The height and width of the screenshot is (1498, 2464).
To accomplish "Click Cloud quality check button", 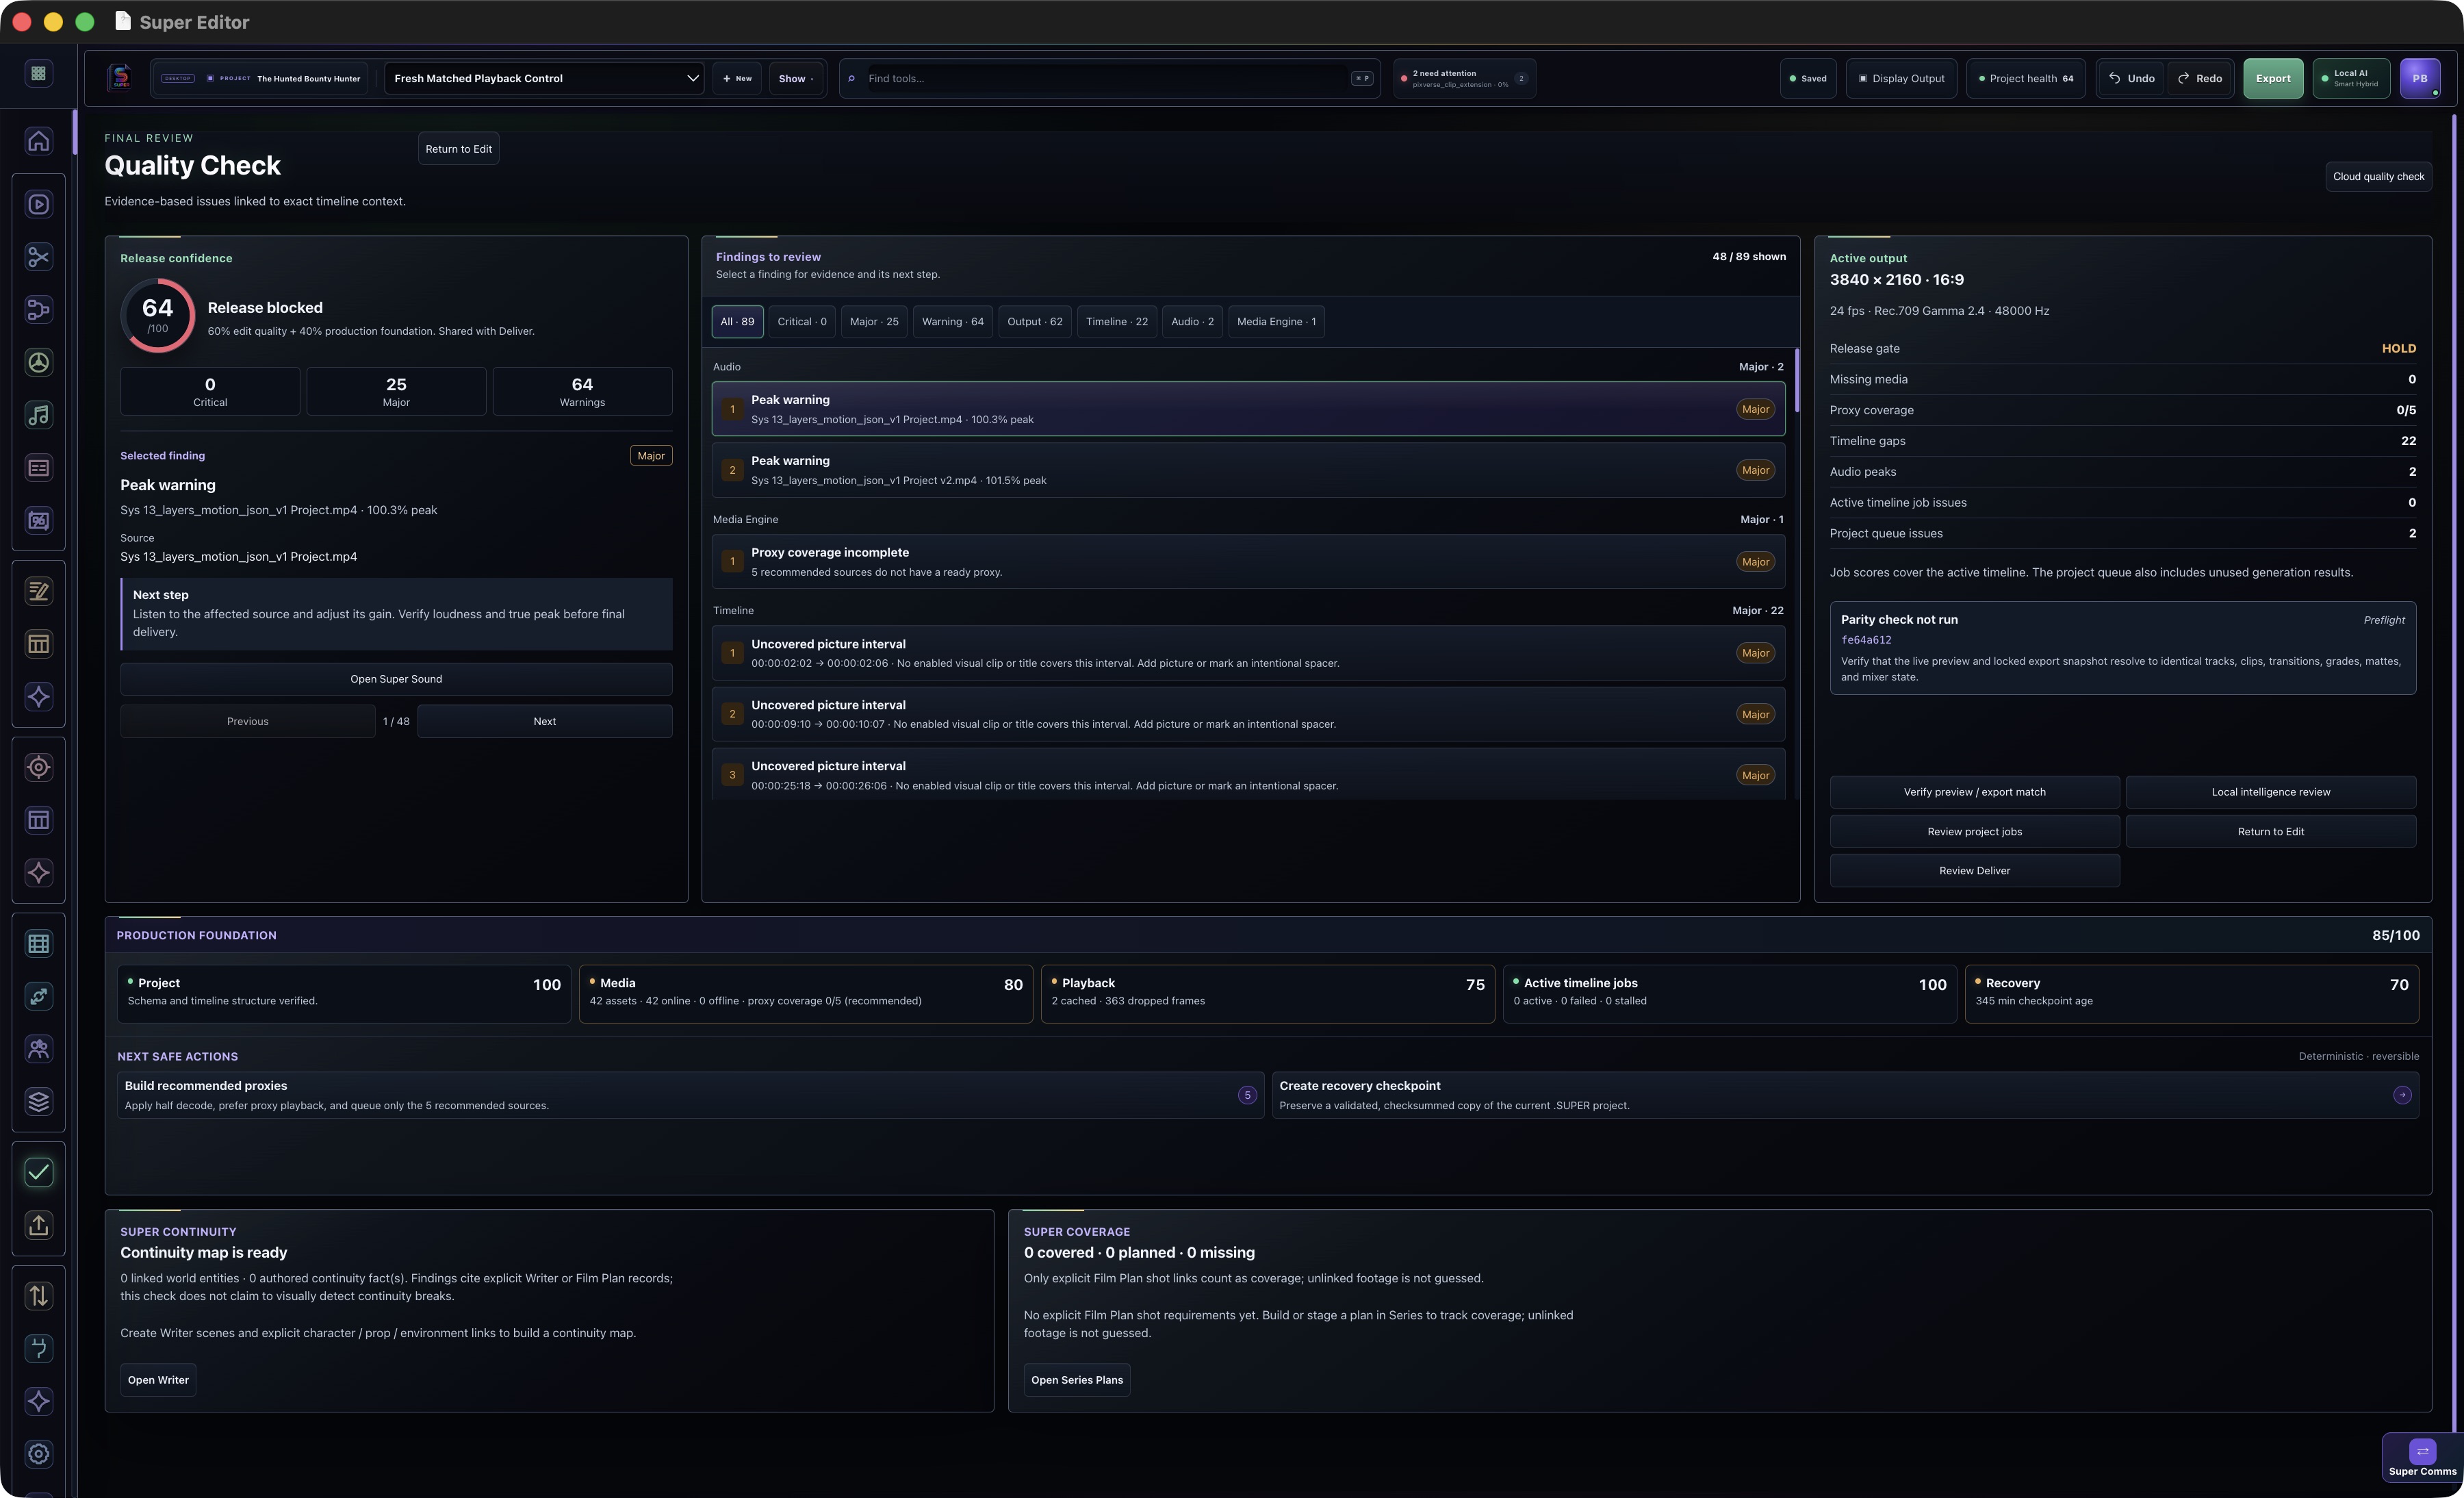I will pos(2378,176).
